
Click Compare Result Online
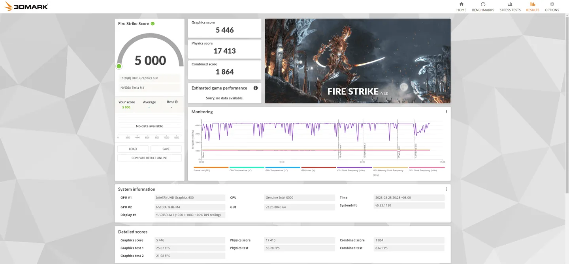pos(149,158)
